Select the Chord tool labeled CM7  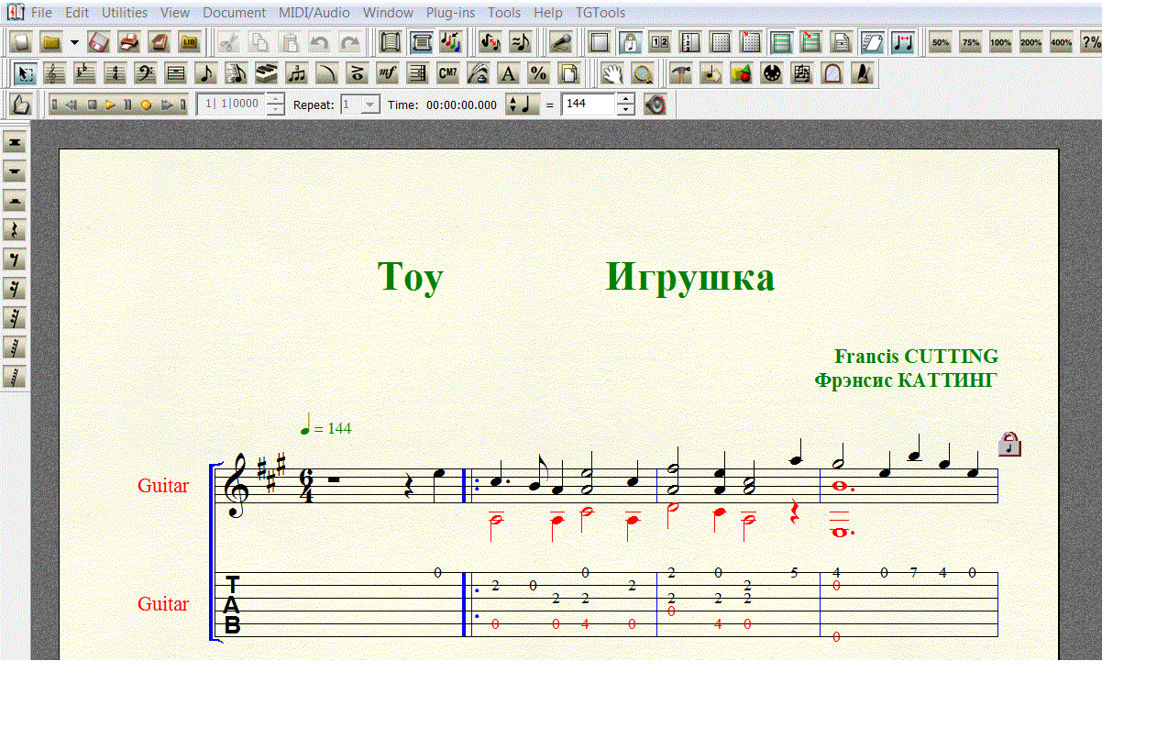pos(447,73)
